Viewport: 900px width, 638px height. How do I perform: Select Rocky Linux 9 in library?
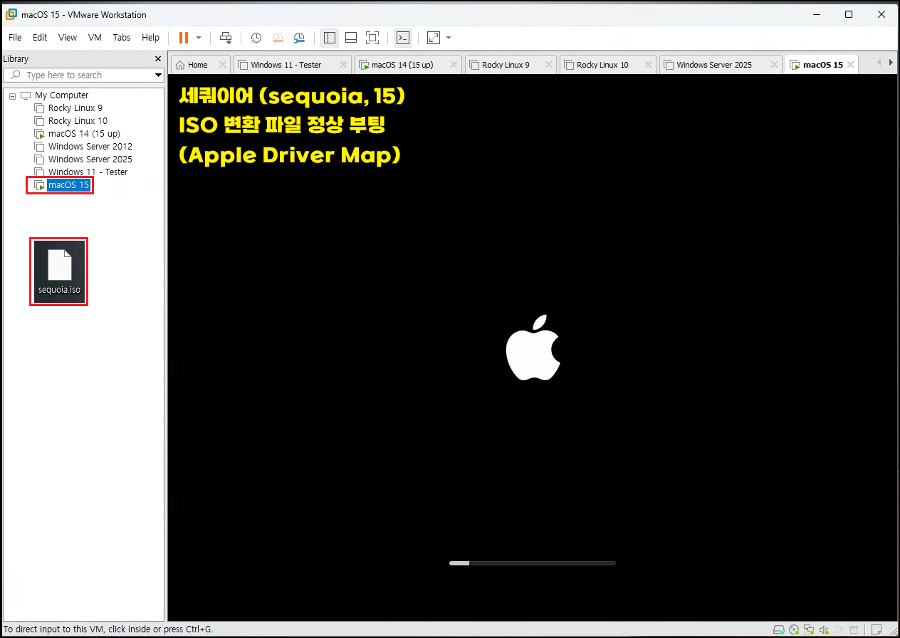pos(75,108)
